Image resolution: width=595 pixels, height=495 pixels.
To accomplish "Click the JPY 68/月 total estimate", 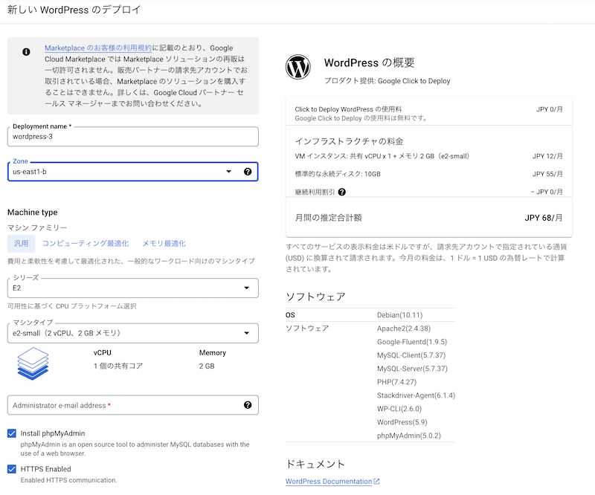I will [544, 218].
